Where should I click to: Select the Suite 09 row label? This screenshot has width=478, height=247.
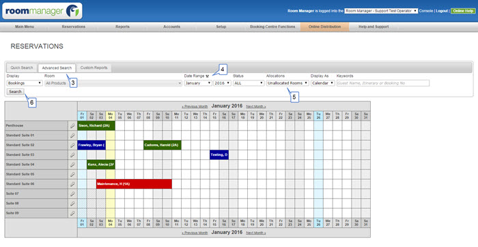pos(36,213)
